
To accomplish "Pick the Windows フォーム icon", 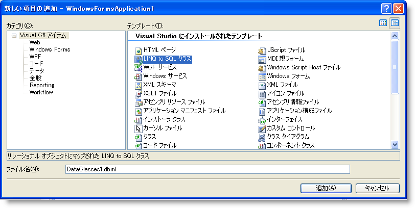I will 262,77.
